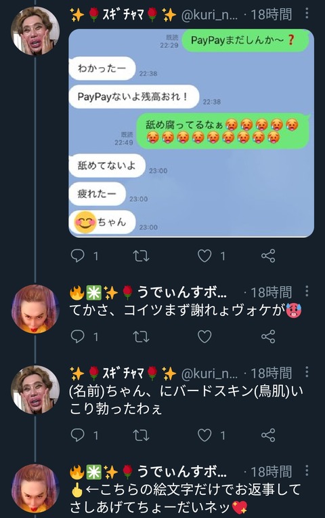Retweet the バードスキン tweet
This screenshot has height=518, width=325.
click(141, 435)
